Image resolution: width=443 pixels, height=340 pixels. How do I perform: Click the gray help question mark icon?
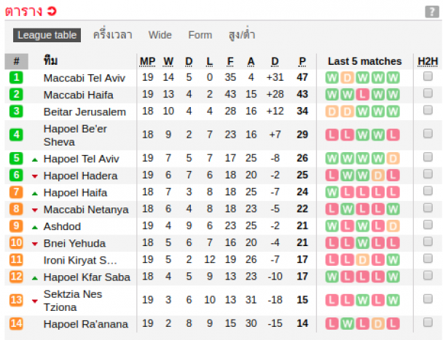point(431,12)
